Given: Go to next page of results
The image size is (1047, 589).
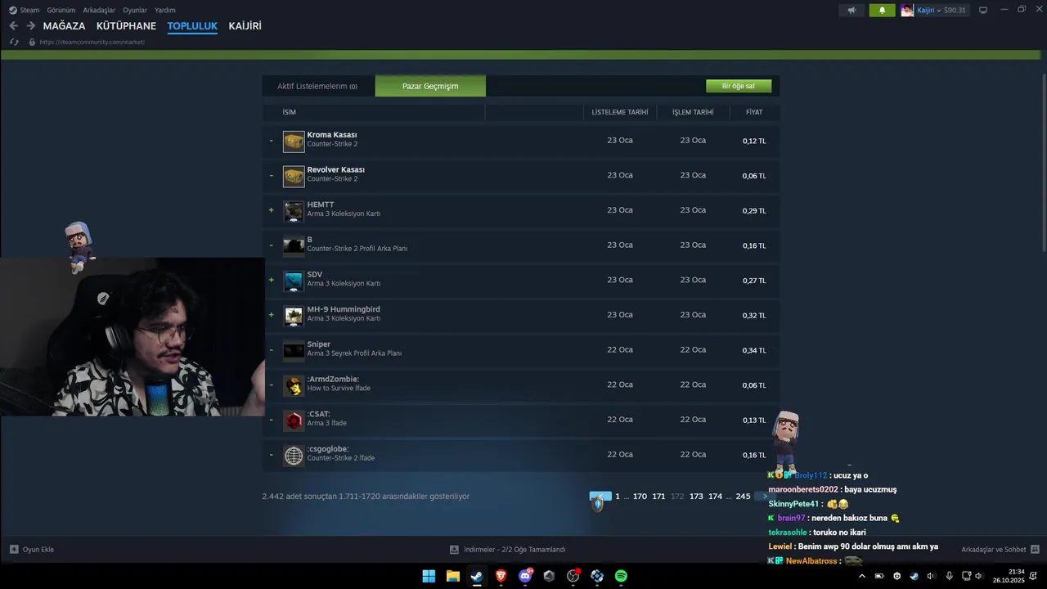Looking at the screenshot, I should pyautogui.click(x=764, y=497).
